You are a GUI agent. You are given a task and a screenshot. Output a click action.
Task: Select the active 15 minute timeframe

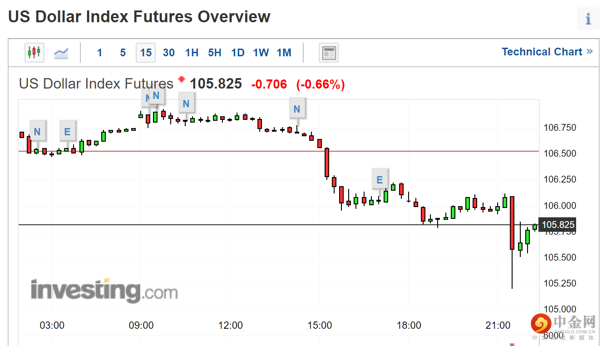tap(146, 53)
